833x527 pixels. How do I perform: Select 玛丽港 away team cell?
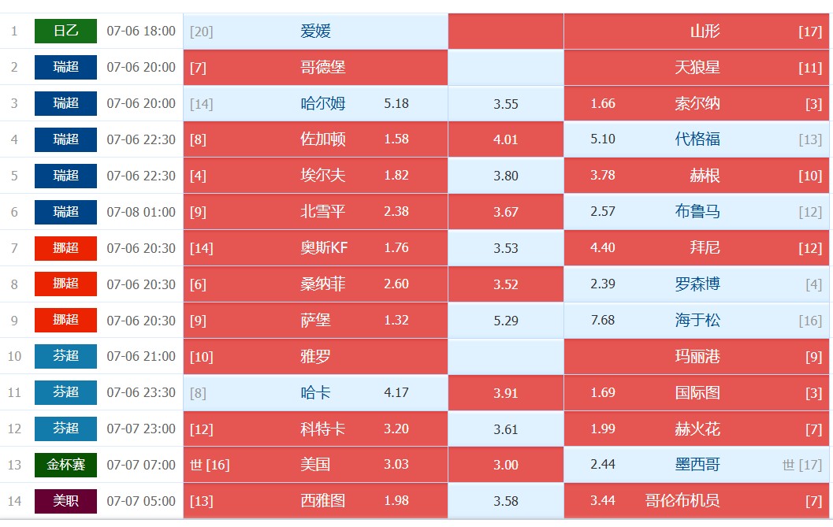697,357
